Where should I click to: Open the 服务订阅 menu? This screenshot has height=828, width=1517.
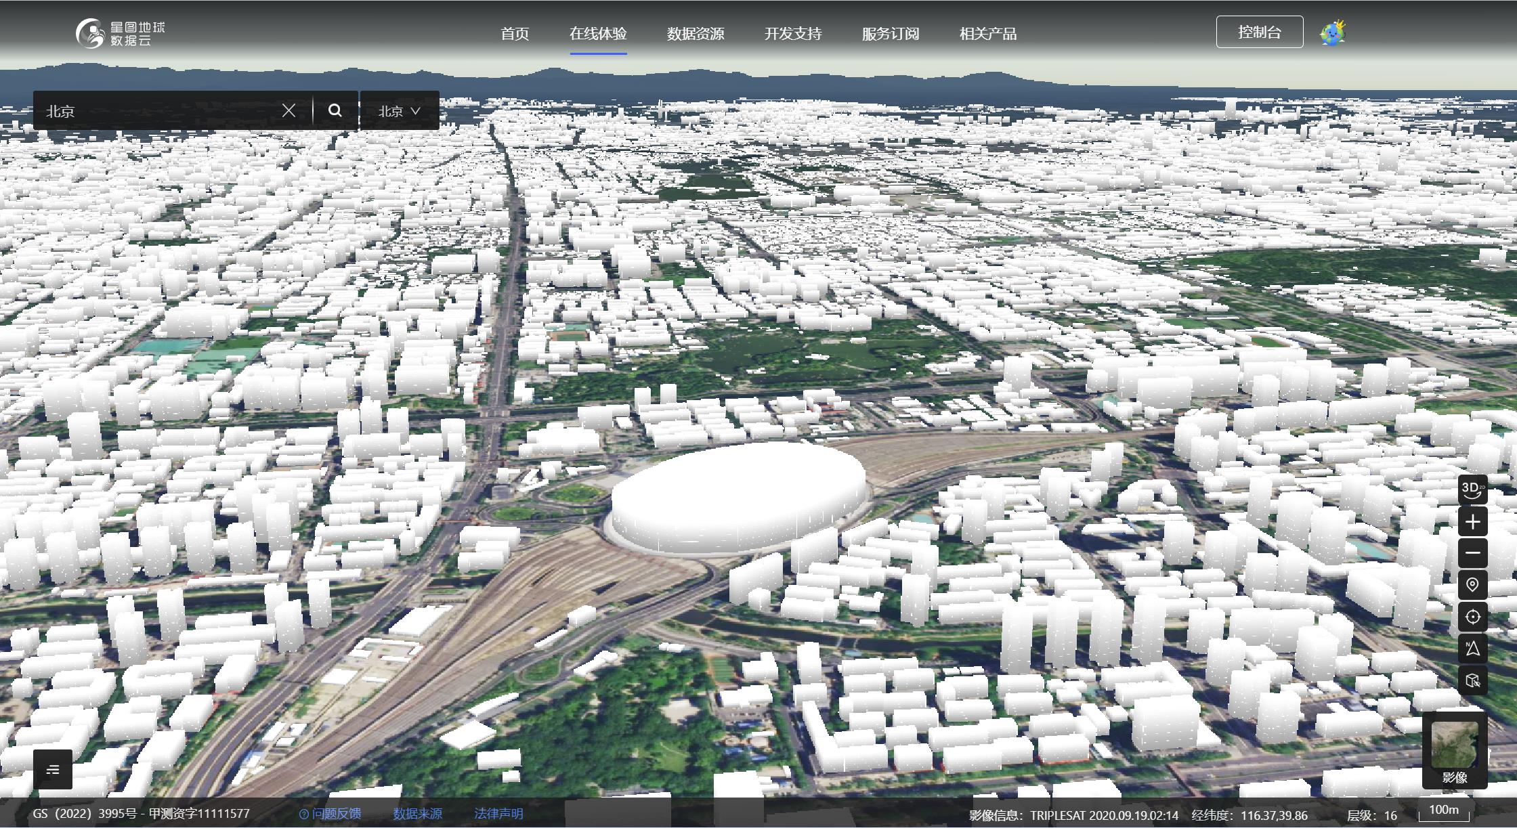pyautogui.click(x=891, y=34)
